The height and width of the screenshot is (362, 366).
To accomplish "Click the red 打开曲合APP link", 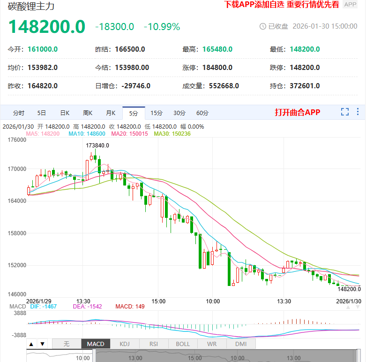I will 297,113.
